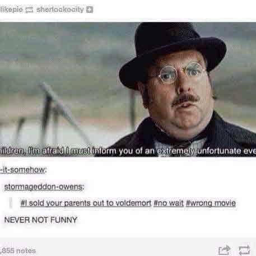Viewport: 256px width, 256px height.
Task: Click the reblog arrows icon at post footer
Action: coord(244,249)
